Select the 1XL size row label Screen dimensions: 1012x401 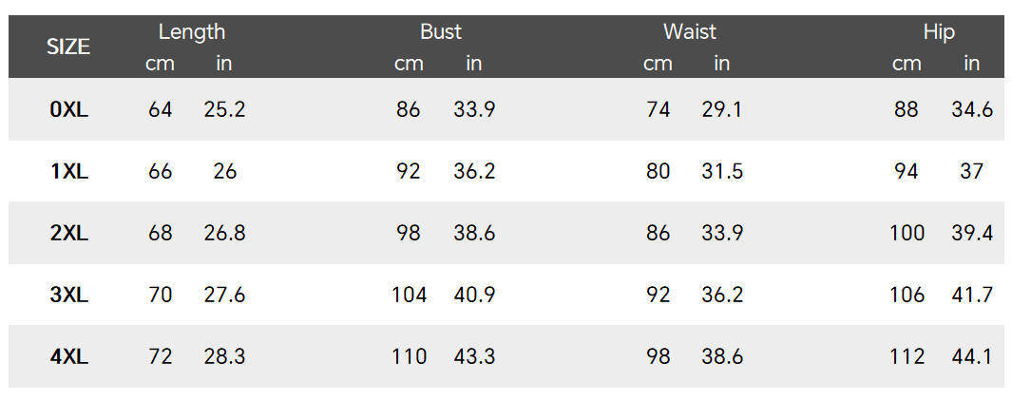pyautogui.click(x=68, y=172)
